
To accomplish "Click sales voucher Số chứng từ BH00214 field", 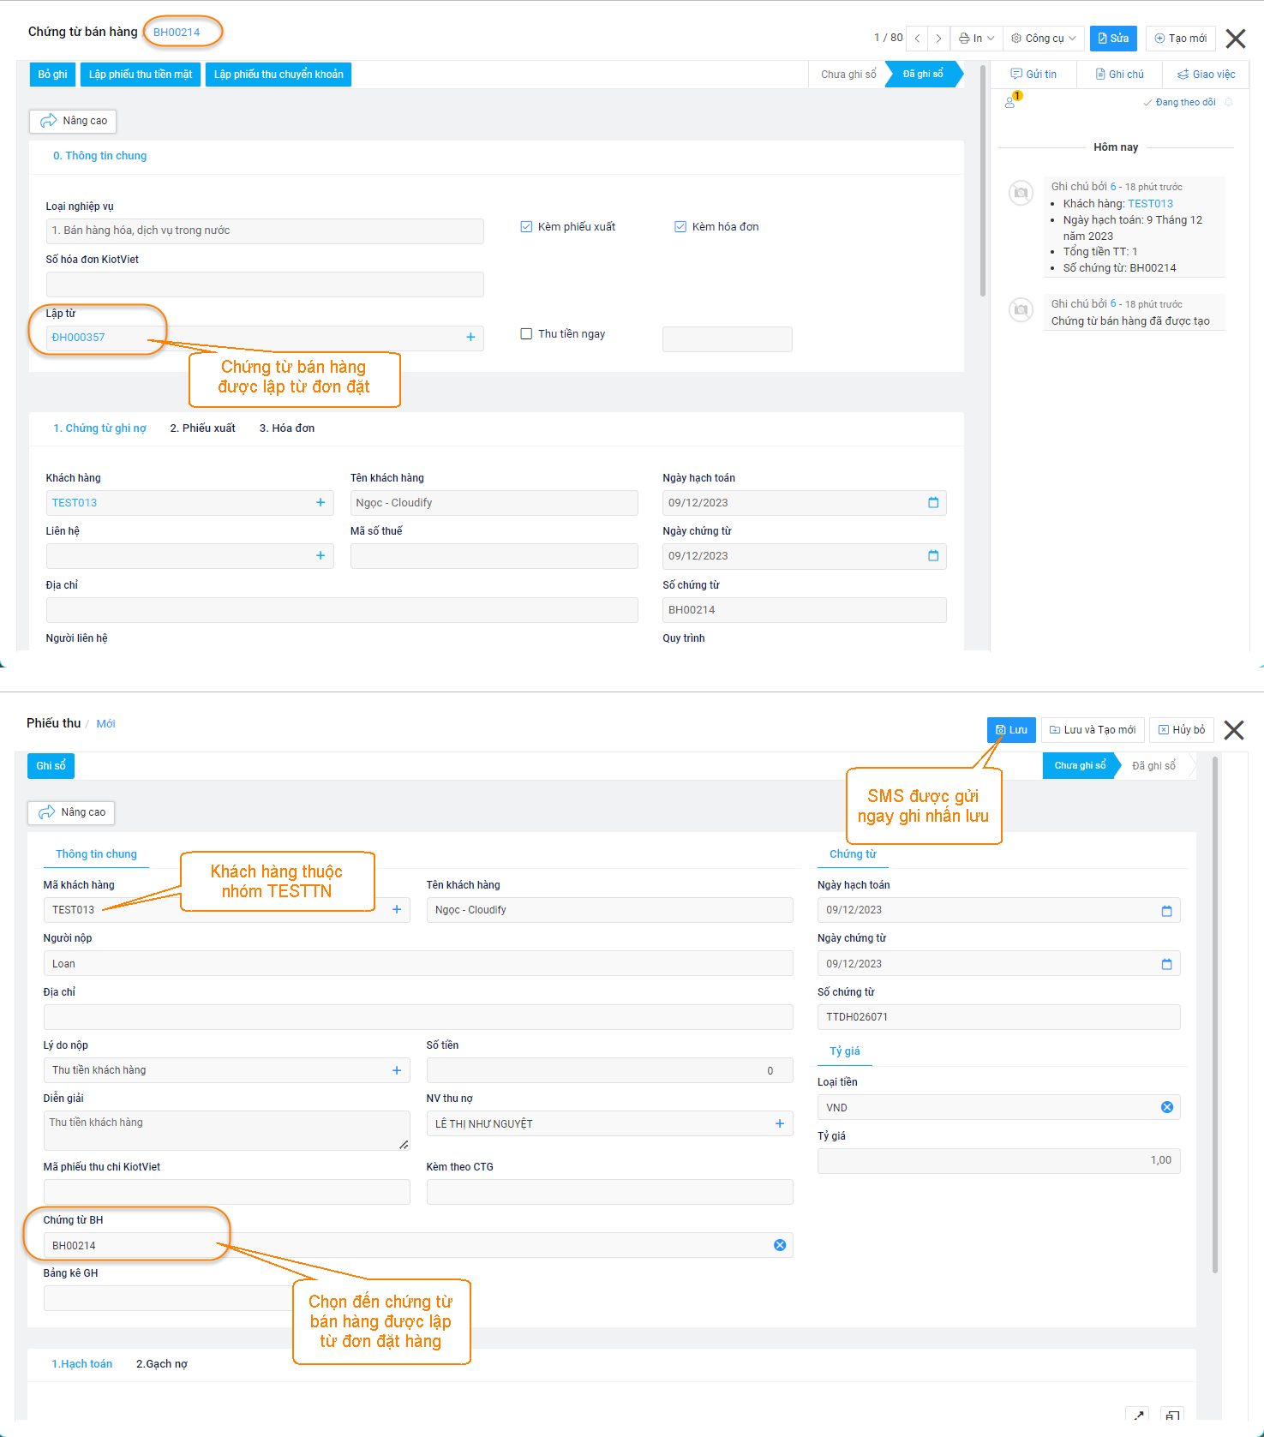I will click(805, 610).
